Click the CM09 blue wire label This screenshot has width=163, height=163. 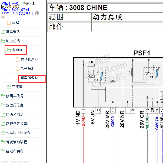click(113, 121)
